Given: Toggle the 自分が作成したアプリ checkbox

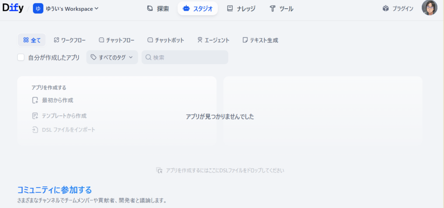Looking at the screenshot, I should 21,57.
